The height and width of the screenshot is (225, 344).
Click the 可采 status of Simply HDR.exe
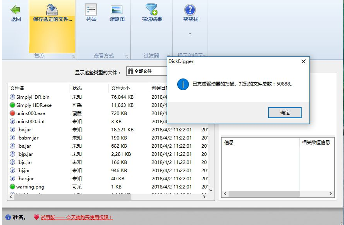tap(77, 105)
